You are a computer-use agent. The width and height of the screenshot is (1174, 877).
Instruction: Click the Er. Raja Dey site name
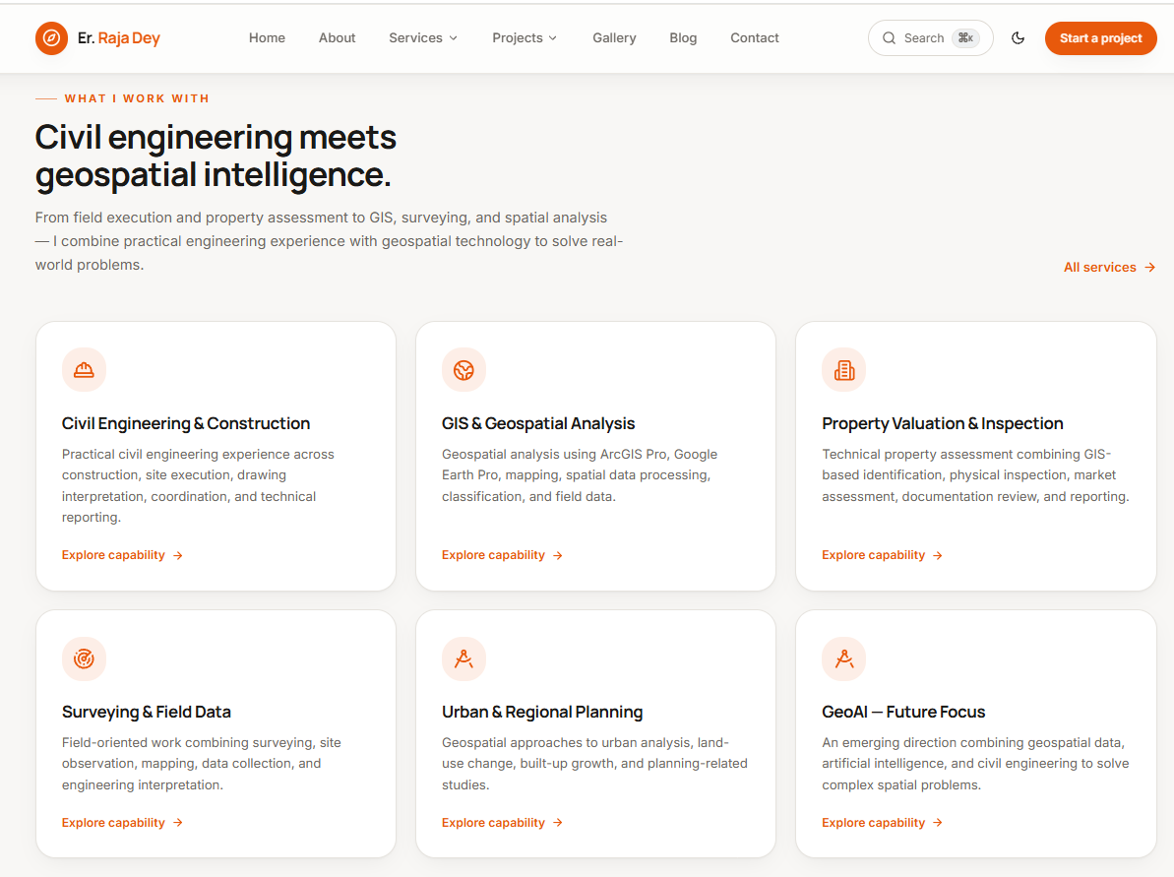[119, 38]
